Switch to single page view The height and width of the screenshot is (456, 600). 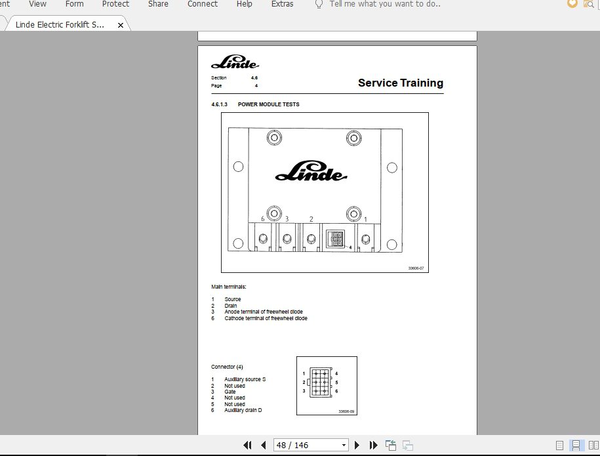coord(559,446)
